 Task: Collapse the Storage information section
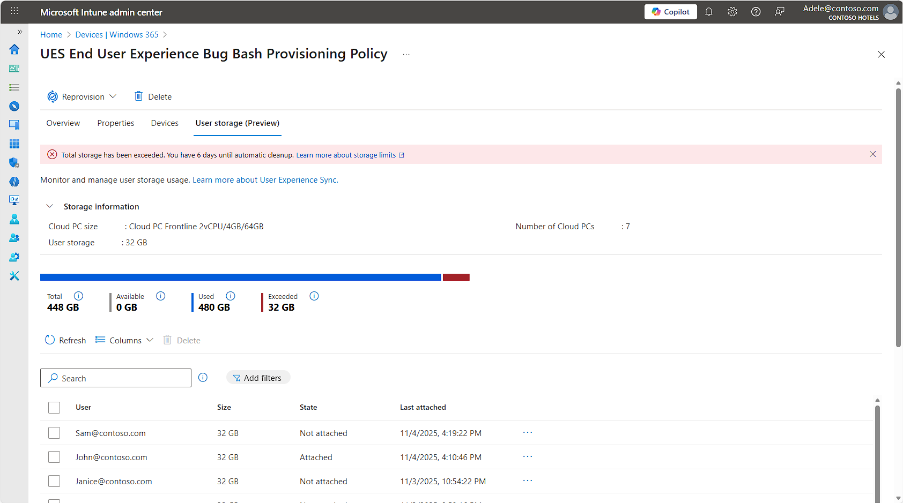(x=49, y=206)
